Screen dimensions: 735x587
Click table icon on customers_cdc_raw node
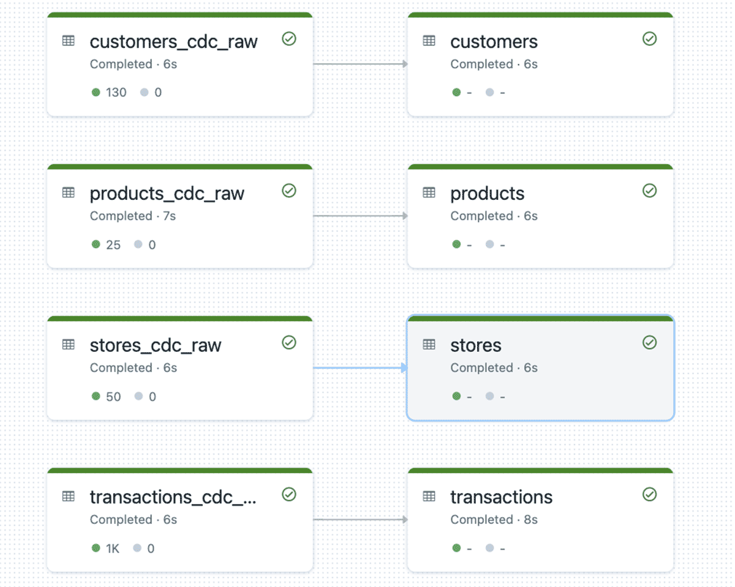69,41
